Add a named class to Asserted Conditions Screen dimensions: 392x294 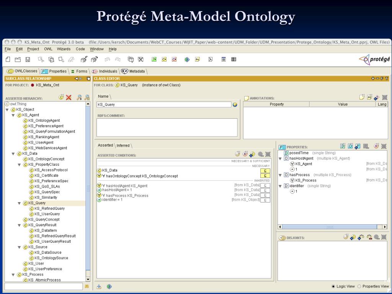252,154
